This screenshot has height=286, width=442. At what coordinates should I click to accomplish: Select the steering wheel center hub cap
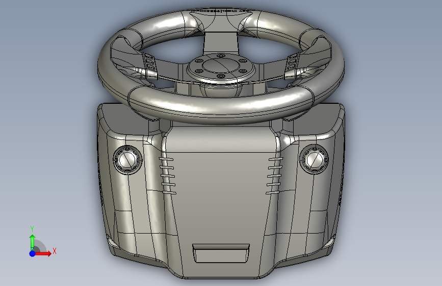click(221, 67)
